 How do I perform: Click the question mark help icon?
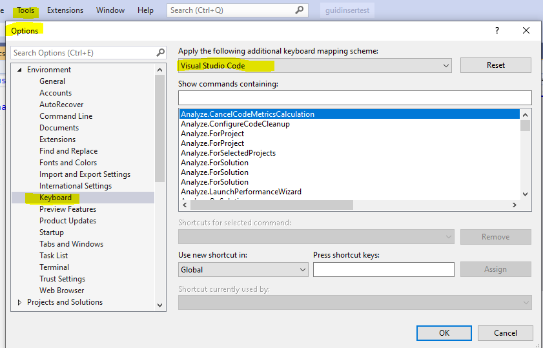point(497,30)
